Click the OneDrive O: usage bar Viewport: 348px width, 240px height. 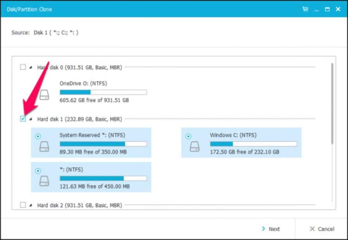pyautogui.click(x=103, y=92)
